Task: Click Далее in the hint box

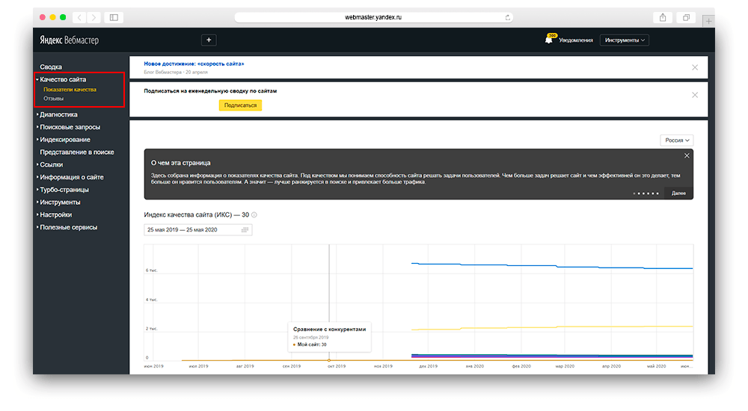Action: pyautogui.click(x=678, y=193)
